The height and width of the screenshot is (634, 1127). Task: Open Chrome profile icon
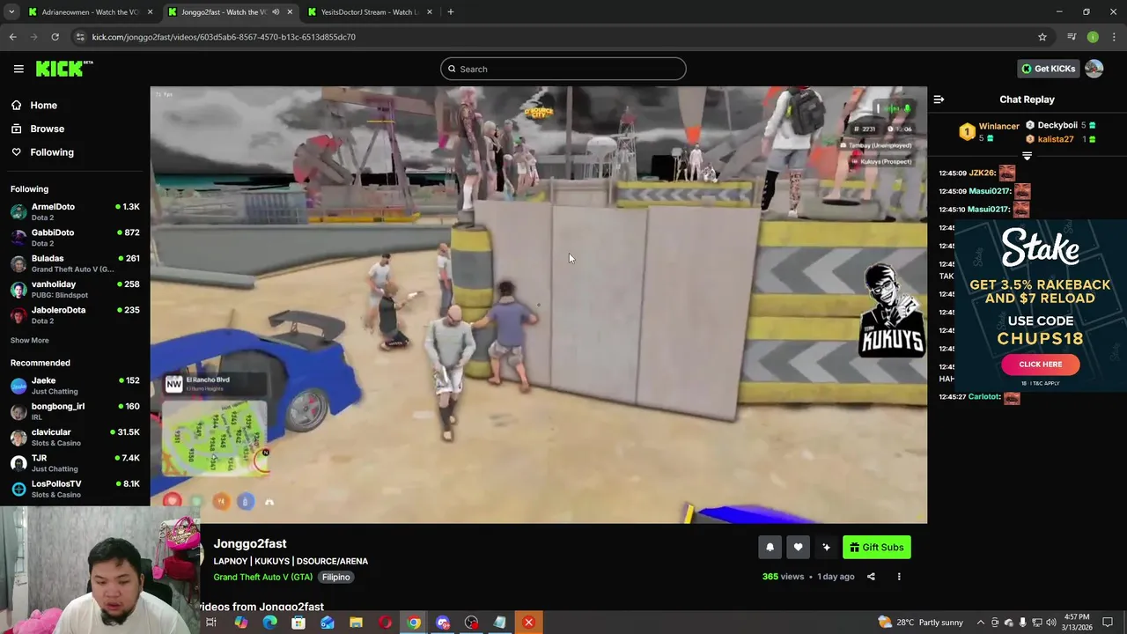pyautogui.click(x=1093, y=37)
